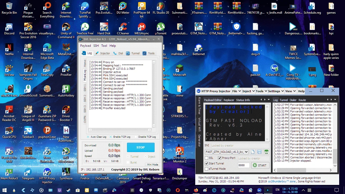This screenshot has height=194, width=345.
Task: Click STOP button in SVL Injector
Action: 141,147
